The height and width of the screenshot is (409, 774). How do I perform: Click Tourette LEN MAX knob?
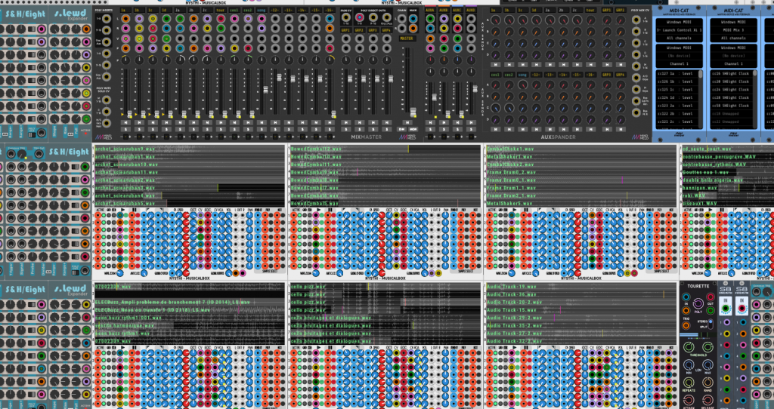[707, 365]
